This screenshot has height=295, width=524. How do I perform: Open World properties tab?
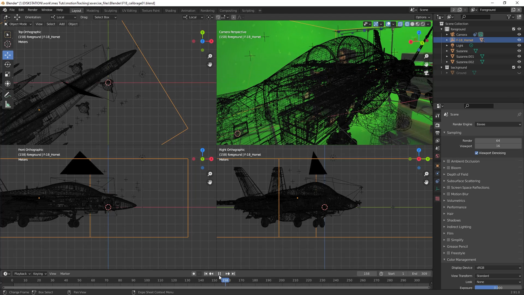(437, 156)
